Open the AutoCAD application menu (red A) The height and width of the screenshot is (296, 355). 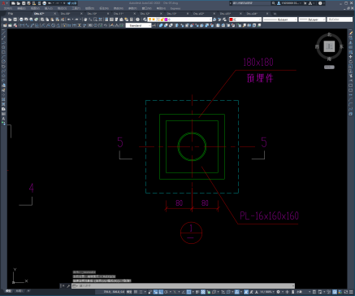3,3
